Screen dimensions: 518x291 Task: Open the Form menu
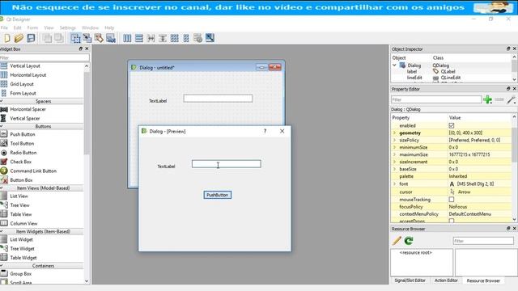coord(32,27)
